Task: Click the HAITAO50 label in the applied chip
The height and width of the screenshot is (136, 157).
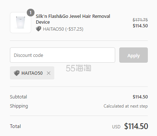Action: 32,73
